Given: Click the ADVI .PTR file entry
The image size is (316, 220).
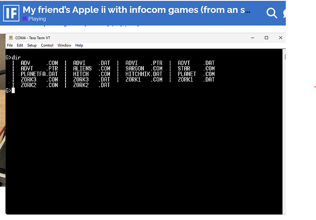Looking at the screenshot, I should (144, 63).
